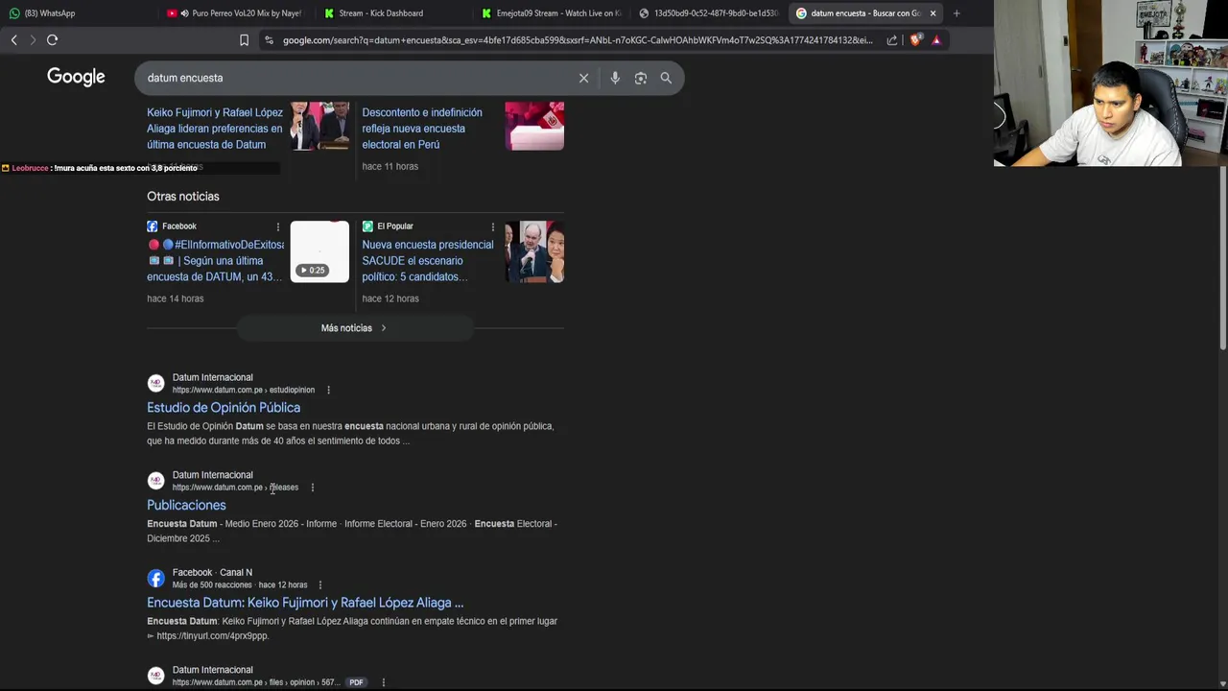Open options menu for Facebook news card
Screen dimensions: 1228x691
point(278,226)
